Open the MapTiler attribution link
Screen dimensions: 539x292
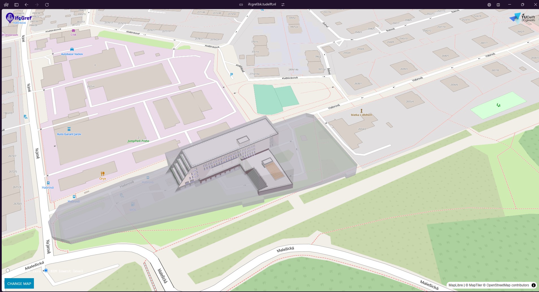tap(475, 285)
